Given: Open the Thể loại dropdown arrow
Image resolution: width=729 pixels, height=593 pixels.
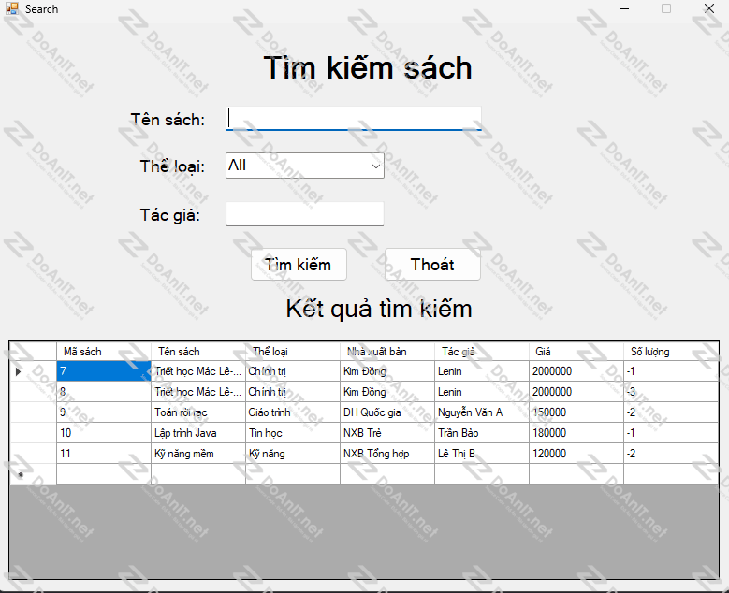Looking at the screenshot, I should 375,166.
